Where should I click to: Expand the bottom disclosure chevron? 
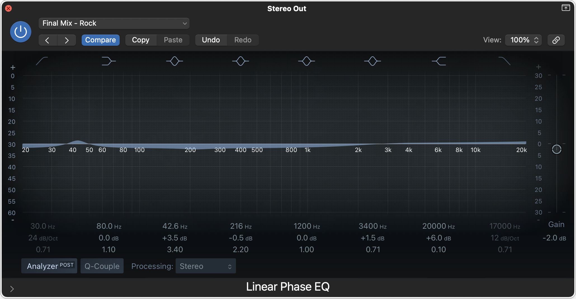[x=12, y=289]
